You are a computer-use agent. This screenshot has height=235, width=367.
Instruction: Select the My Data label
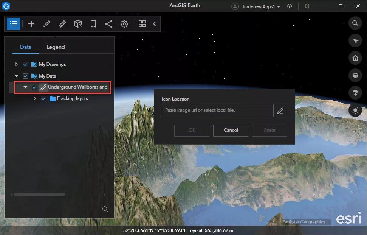[x=48, y=76]
